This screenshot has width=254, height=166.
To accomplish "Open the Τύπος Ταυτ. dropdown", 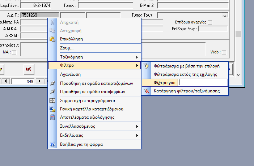I will [x=225, y=15].
